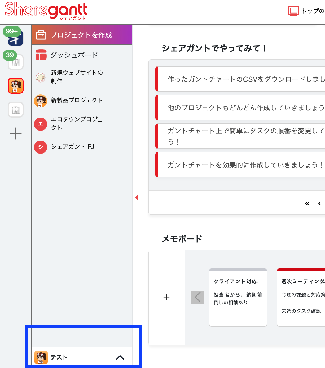The height and width of the screenshot is (368, 325).
Task: Click プロジェクトを作成 button
Action: (82, 35)
